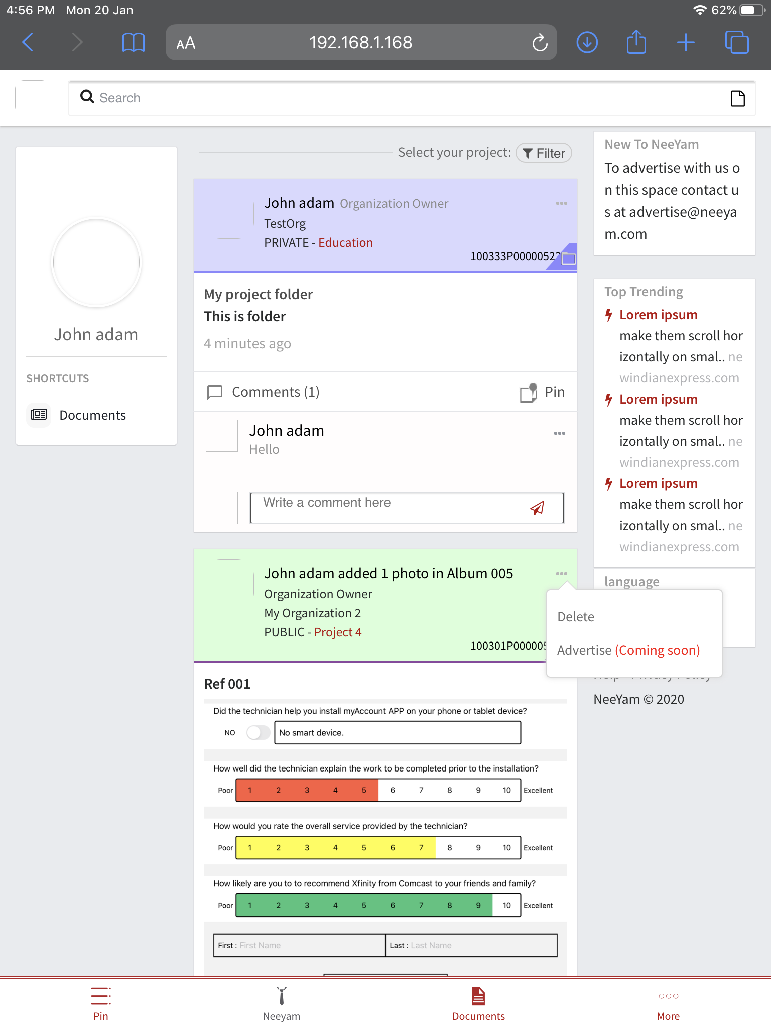Screen dimensions: 771x1028
Task: Open Safari bookmarks book icon
Action: point(133,42)
